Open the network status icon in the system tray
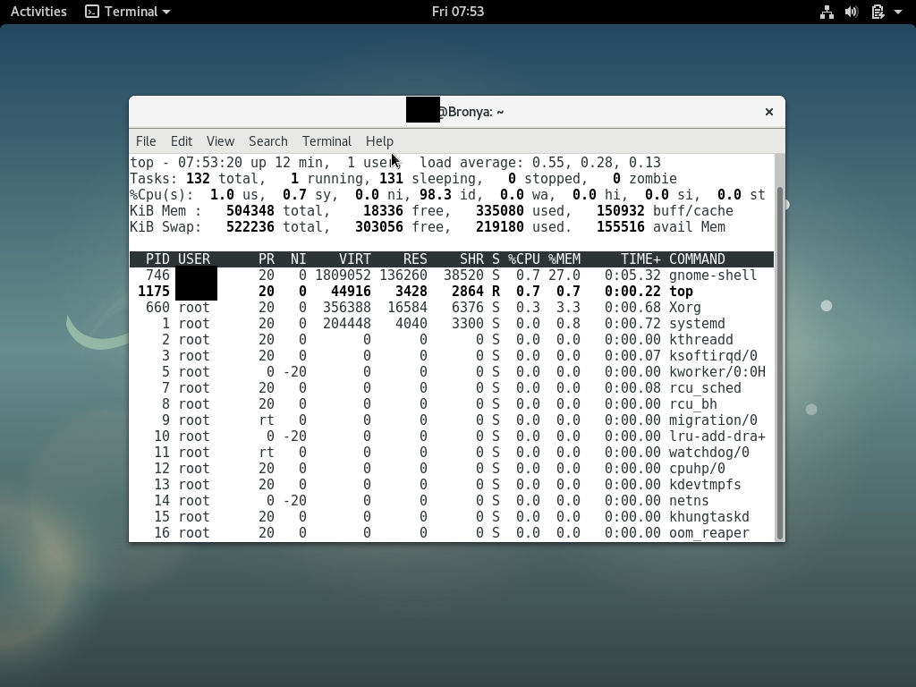Image resolution: width=916 pixels, height=687 pixels. tap(827, 12)
